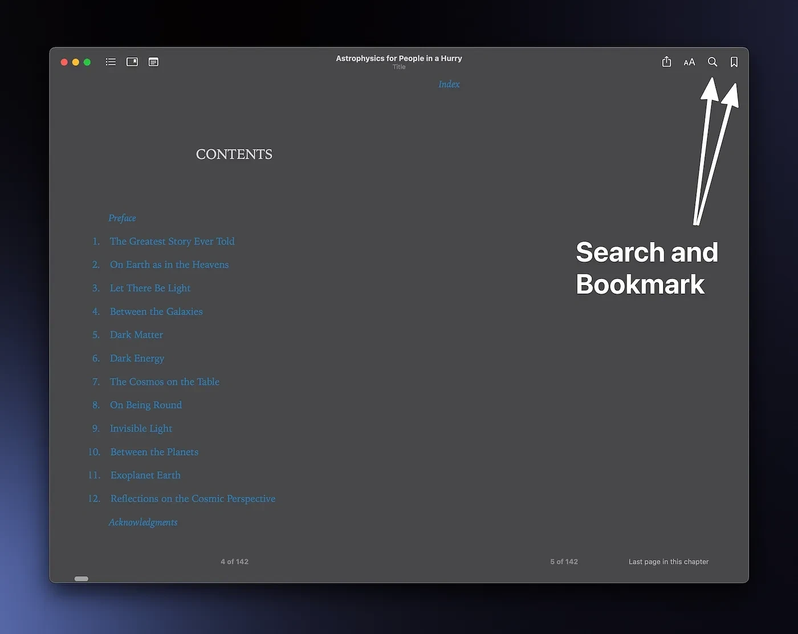Click the Search magnifier icon

click(x=712, y=62)
